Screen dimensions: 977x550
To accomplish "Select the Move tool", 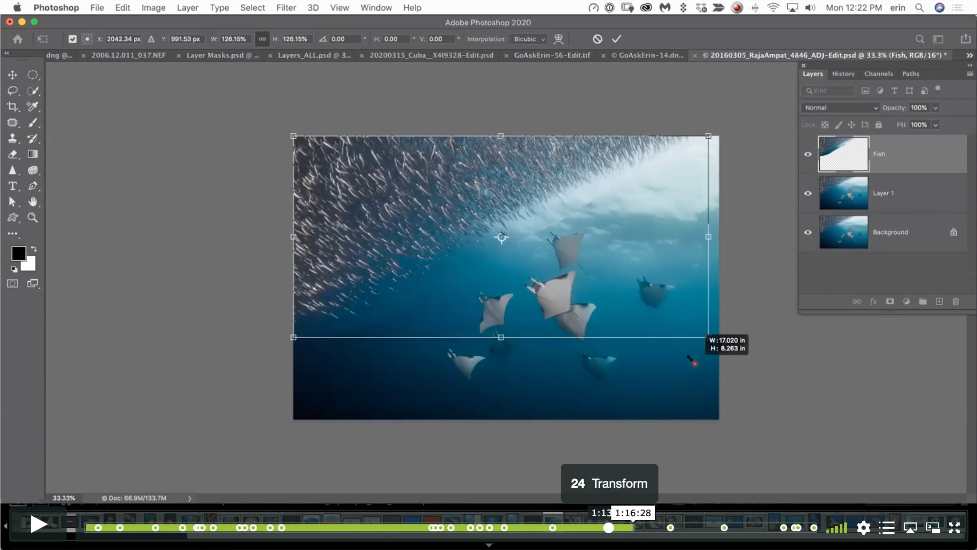I will pos(12,75).
